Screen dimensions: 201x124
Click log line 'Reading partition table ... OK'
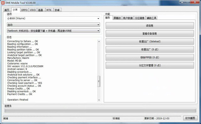23,50
